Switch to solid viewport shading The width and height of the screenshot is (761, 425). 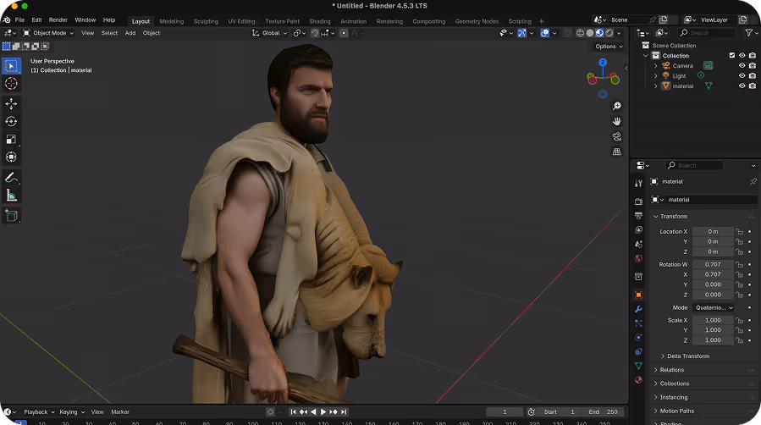pos(590,33)
